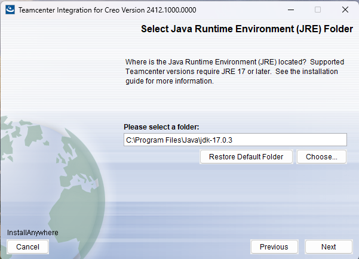Click the 'Please select a folder:' label
Viewport: 359px width, 259px height.
click(x=161, y=127)
